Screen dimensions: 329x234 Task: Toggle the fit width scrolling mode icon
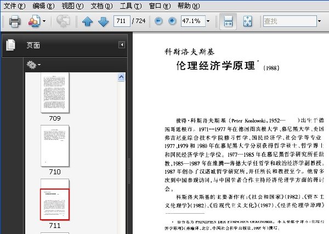point(228,21)
